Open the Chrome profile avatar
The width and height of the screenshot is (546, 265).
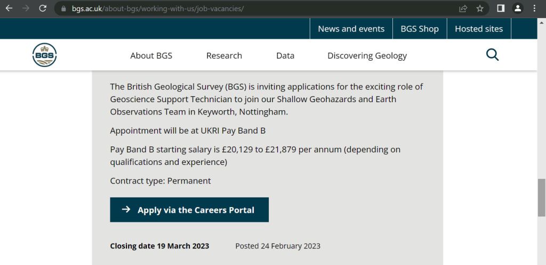tap(517, 9)
